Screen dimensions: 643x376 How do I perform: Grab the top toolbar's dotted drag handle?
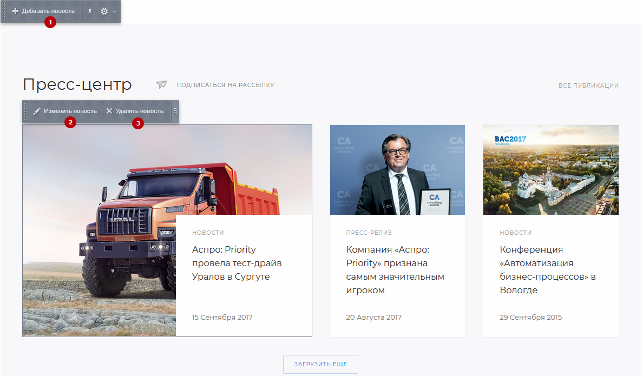[x=4, y=11]
